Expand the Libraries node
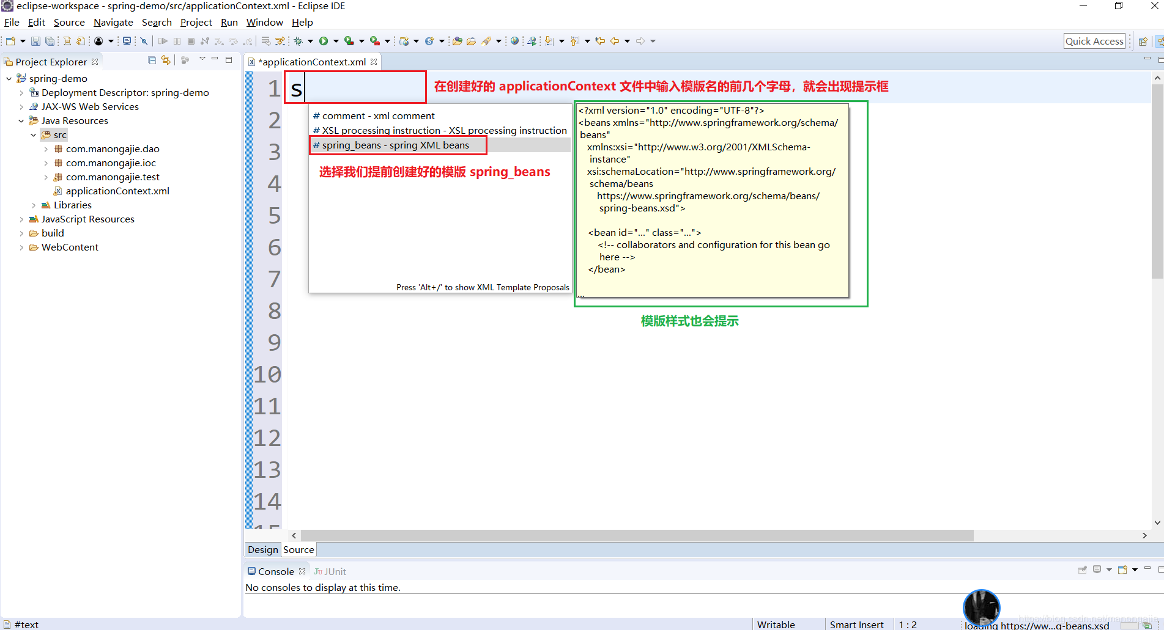Viewport: 1164px width, 630px height. click(x=34, y=205)
